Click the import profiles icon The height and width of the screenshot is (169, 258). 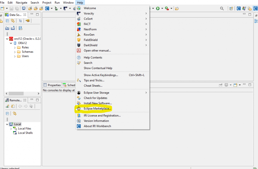(x=7, y=28)
